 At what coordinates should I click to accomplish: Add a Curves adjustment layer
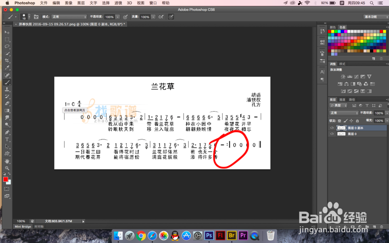[356, 77]
